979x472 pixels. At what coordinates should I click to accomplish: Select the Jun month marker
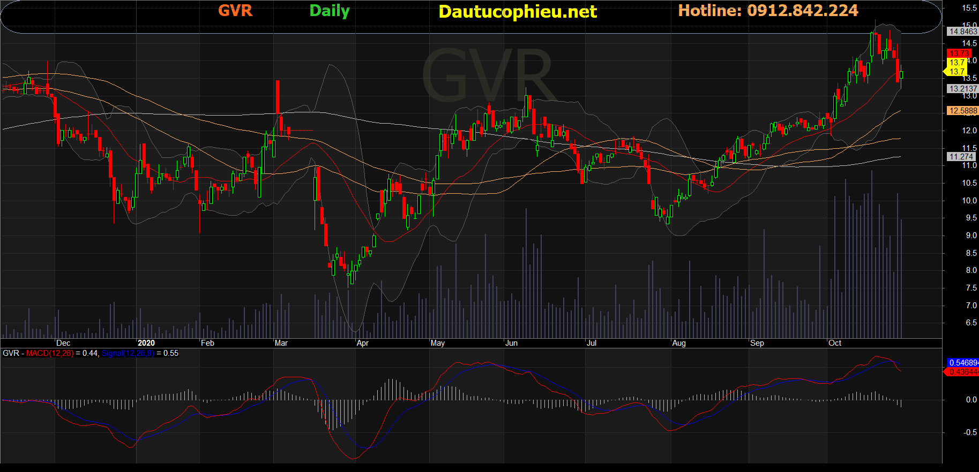click(511, 343)
